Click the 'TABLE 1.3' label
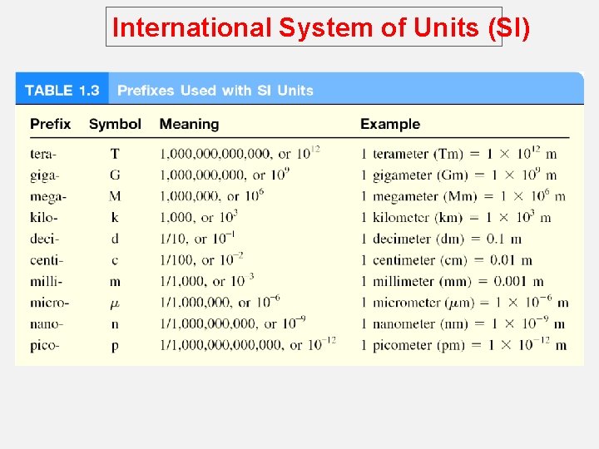Image resolution: width=599 pixels, height=449 pixels. click(x=62, y=91)
